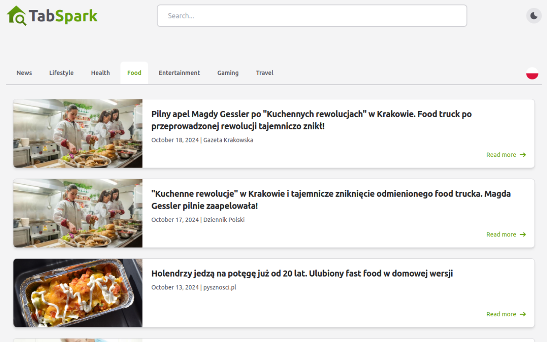Click the kitchen thumbnail of the first article
This screenshot has height=342, width=547.
tap(78, 133)
